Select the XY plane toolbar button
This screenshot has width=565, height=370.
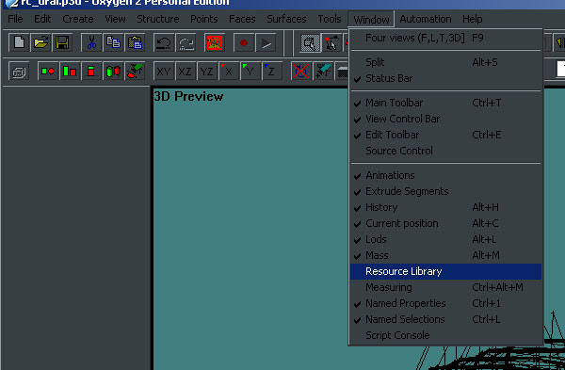point(164,72)
